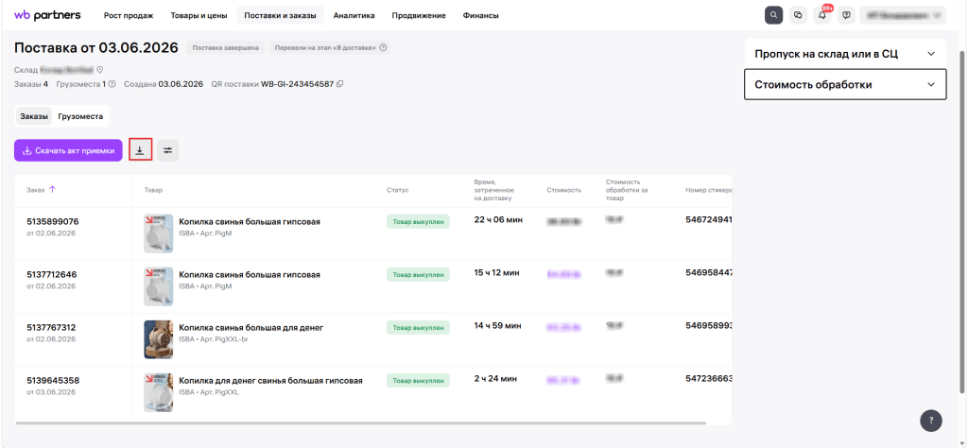Screen dimensions: 968x448
Task: Open the chat messages icon
Action: click(798, 15)
